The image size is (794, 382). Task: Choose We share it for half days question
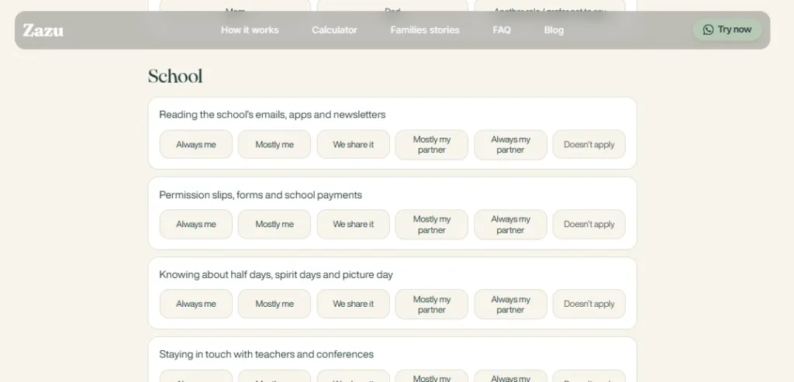pyautogui.click(x=353, y=304)
